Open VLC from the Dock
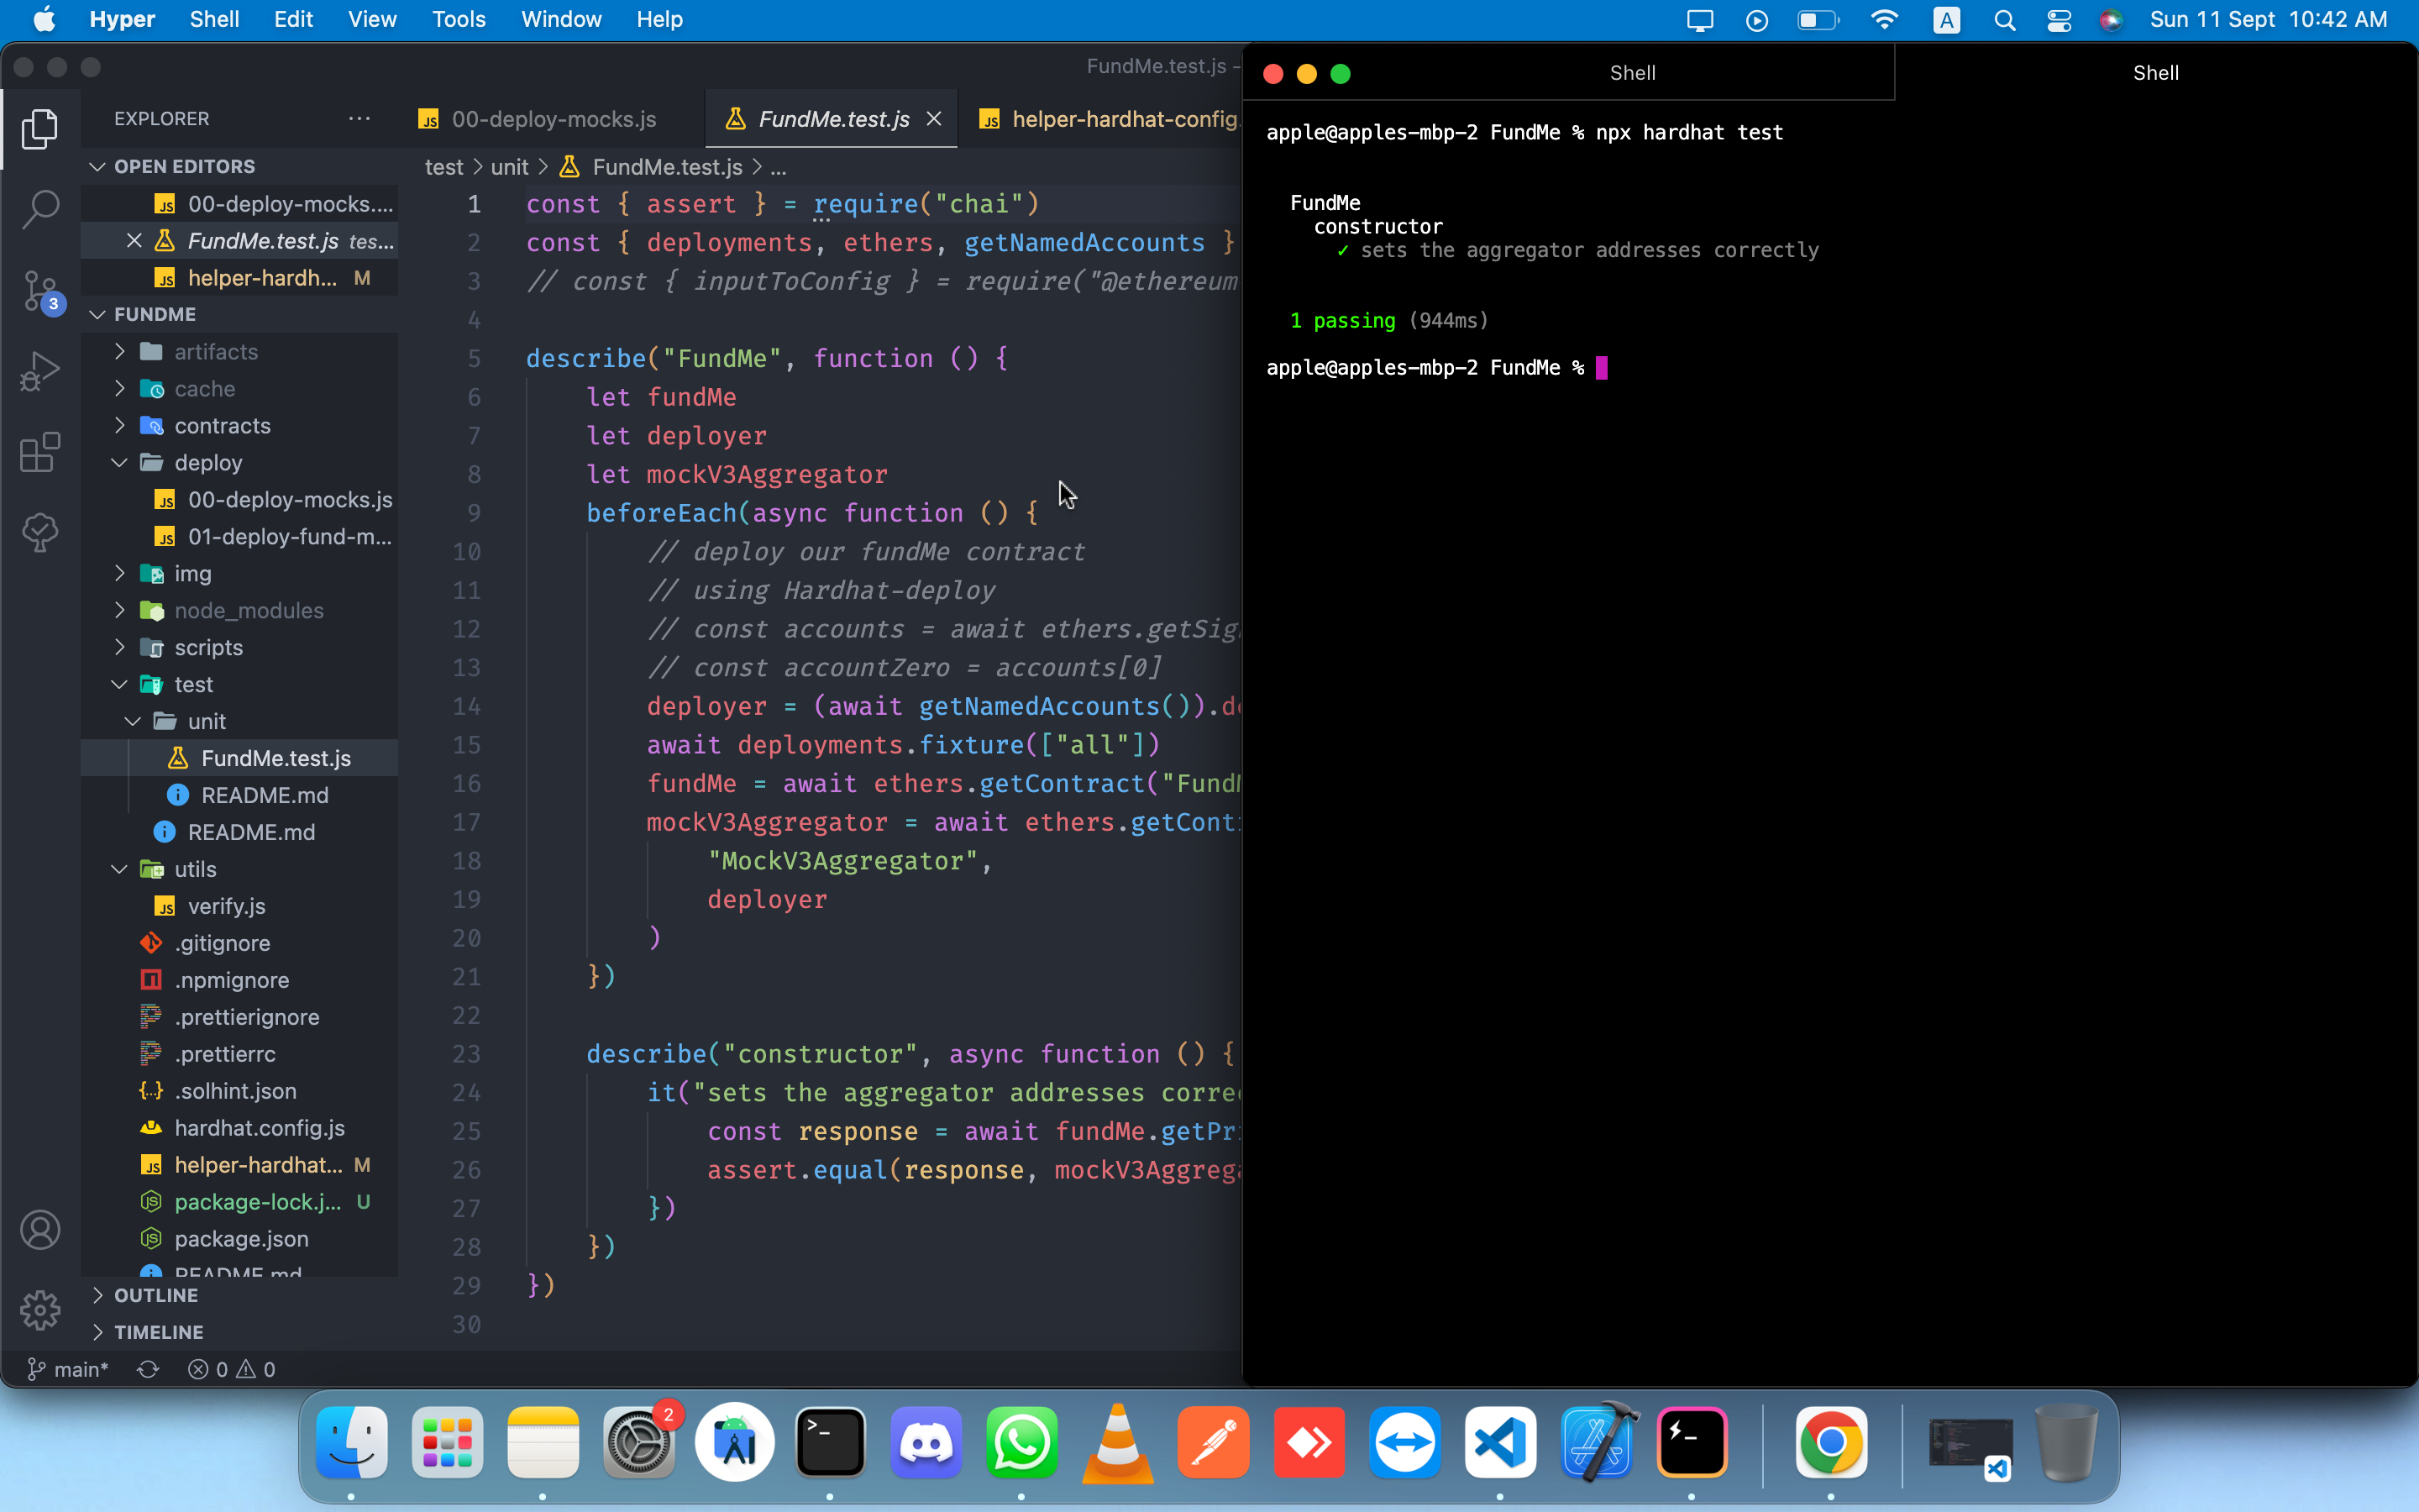The image size is (2419, 1512). (1118, 1443)
